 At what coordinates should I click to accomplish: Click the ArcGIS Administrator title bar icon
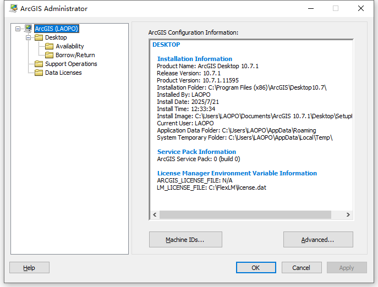pyautogui.click(x=13, y=8)
